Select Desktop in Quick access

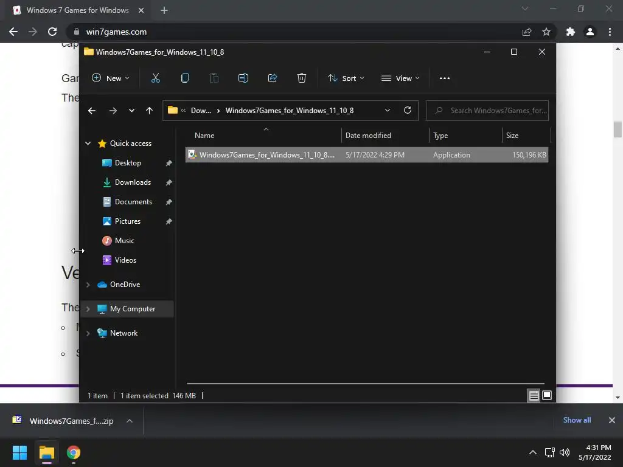[128, 163]
